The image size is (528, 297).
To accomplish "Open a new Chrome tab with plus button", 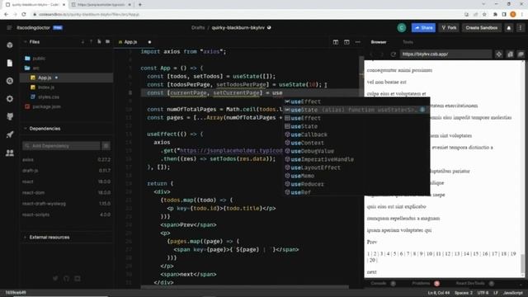I will [140, 5].
